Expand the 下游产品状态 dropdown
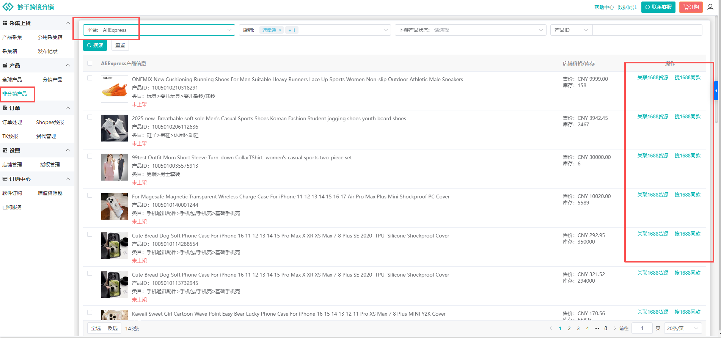The width and height of the screenshot is (721, 338). [x=470, y=30]
